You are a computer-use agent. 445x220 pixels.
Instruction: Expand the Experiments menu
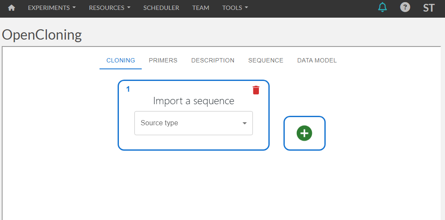coord(52,8)
